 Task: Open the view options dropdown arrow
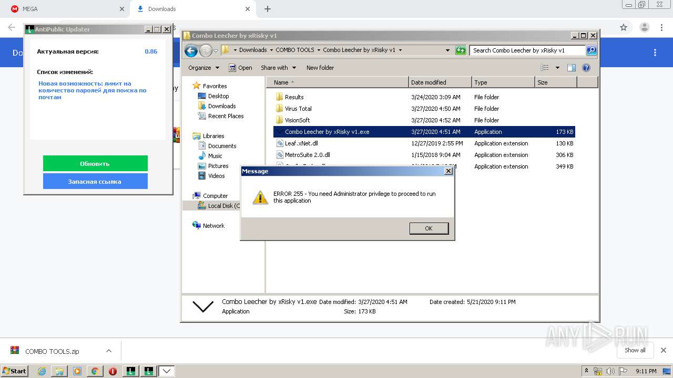tap(557, 68)
